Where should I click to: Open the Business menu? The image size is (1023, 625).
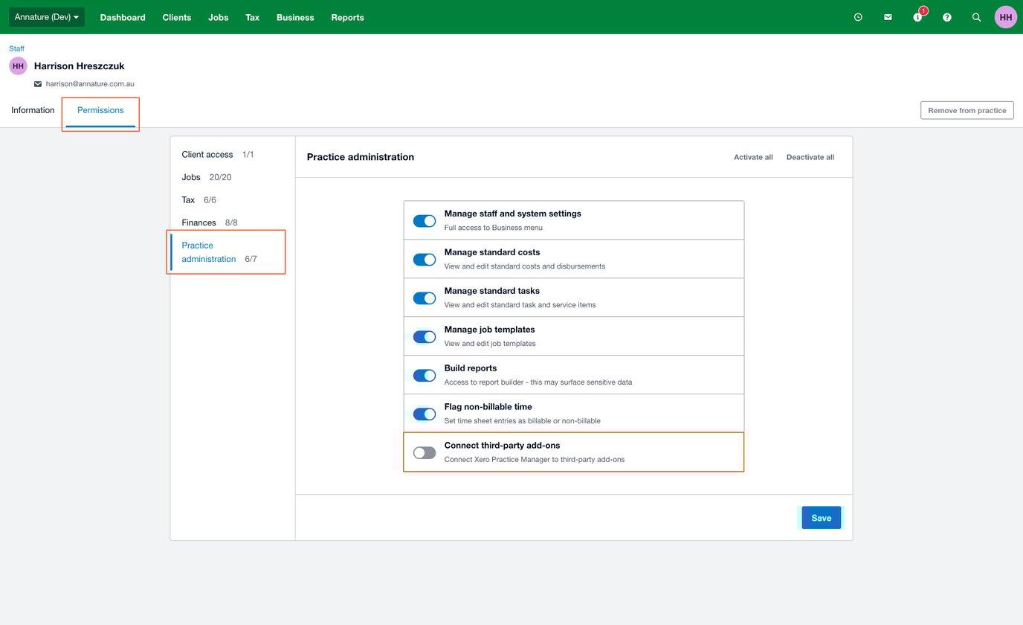tap(295, 17)
